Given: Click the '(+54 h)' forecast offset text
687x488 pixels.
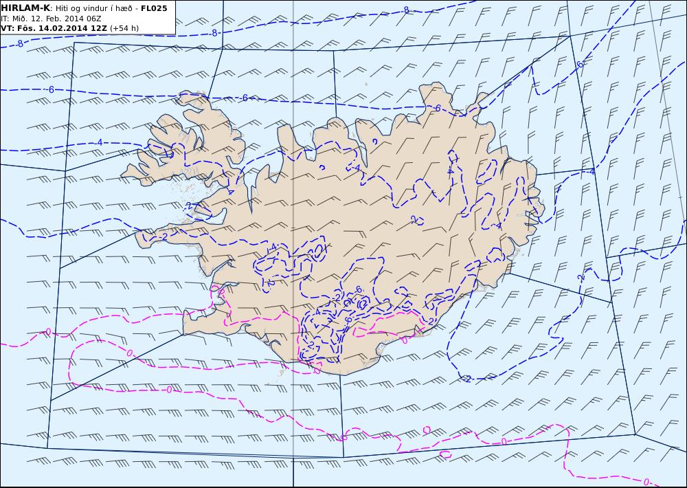Looking at the screenshot, I should [124, 28].
